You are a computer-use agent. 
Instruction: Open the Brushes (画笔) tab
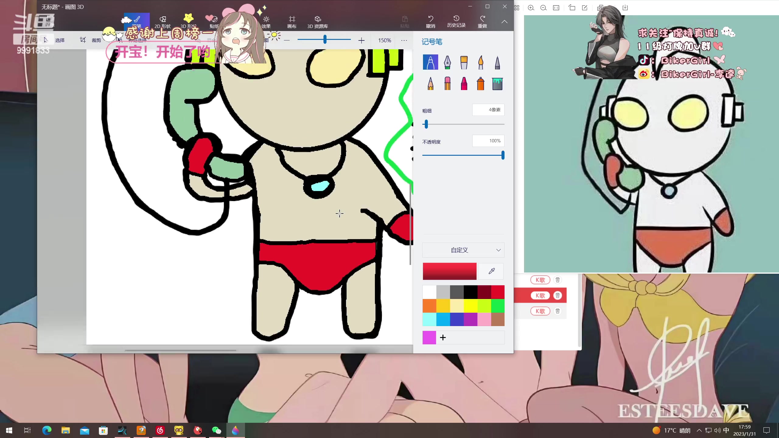[137, 21]
